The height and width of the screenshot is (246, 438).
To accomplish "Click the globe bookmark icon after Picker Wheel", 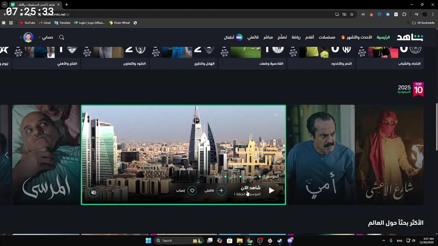I will point(135,23).
